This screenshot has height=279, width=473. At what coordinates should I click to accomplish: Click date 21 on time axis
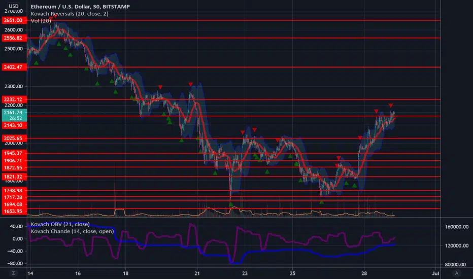coord(197,273)
